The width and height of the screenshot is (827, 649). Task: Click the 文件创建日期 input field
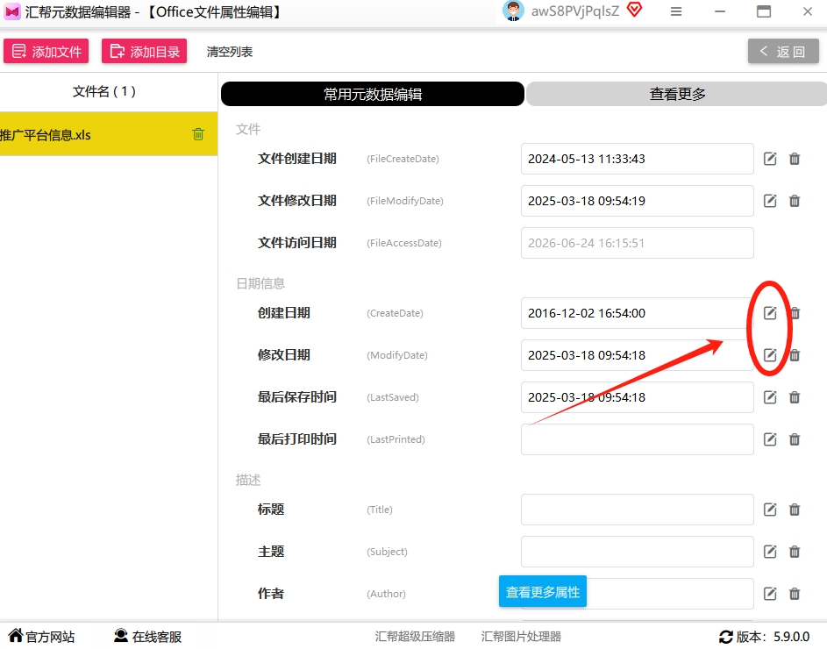pyautogui.click(x=637, y=159)
